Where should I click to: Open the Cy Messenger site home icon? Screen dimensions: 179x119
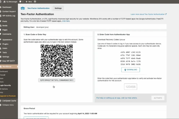4,2
